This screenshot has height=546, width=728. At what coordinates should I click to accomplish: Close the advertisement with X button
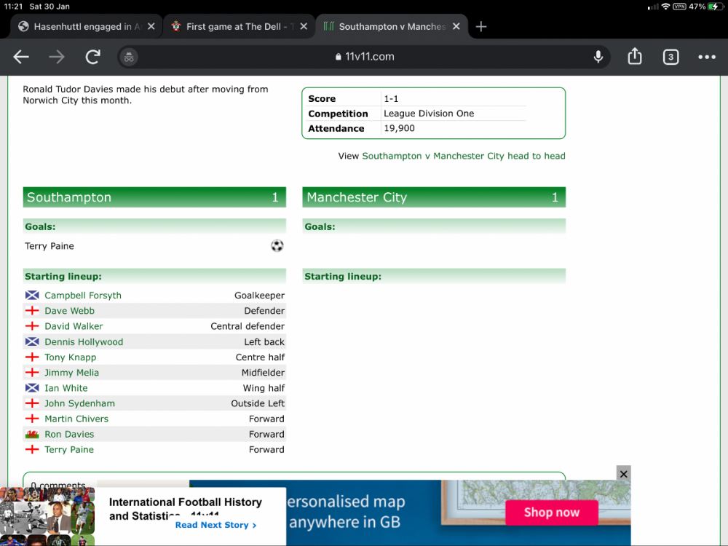point(623,473)
